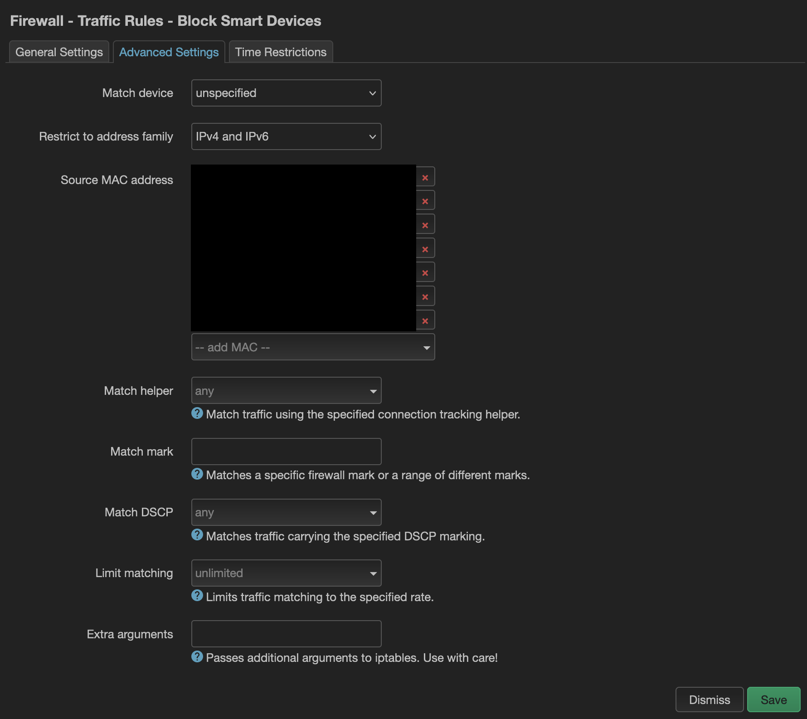Open the Time Restrictions tab
This screenshot has width=807, height=719.
point(281,52)
